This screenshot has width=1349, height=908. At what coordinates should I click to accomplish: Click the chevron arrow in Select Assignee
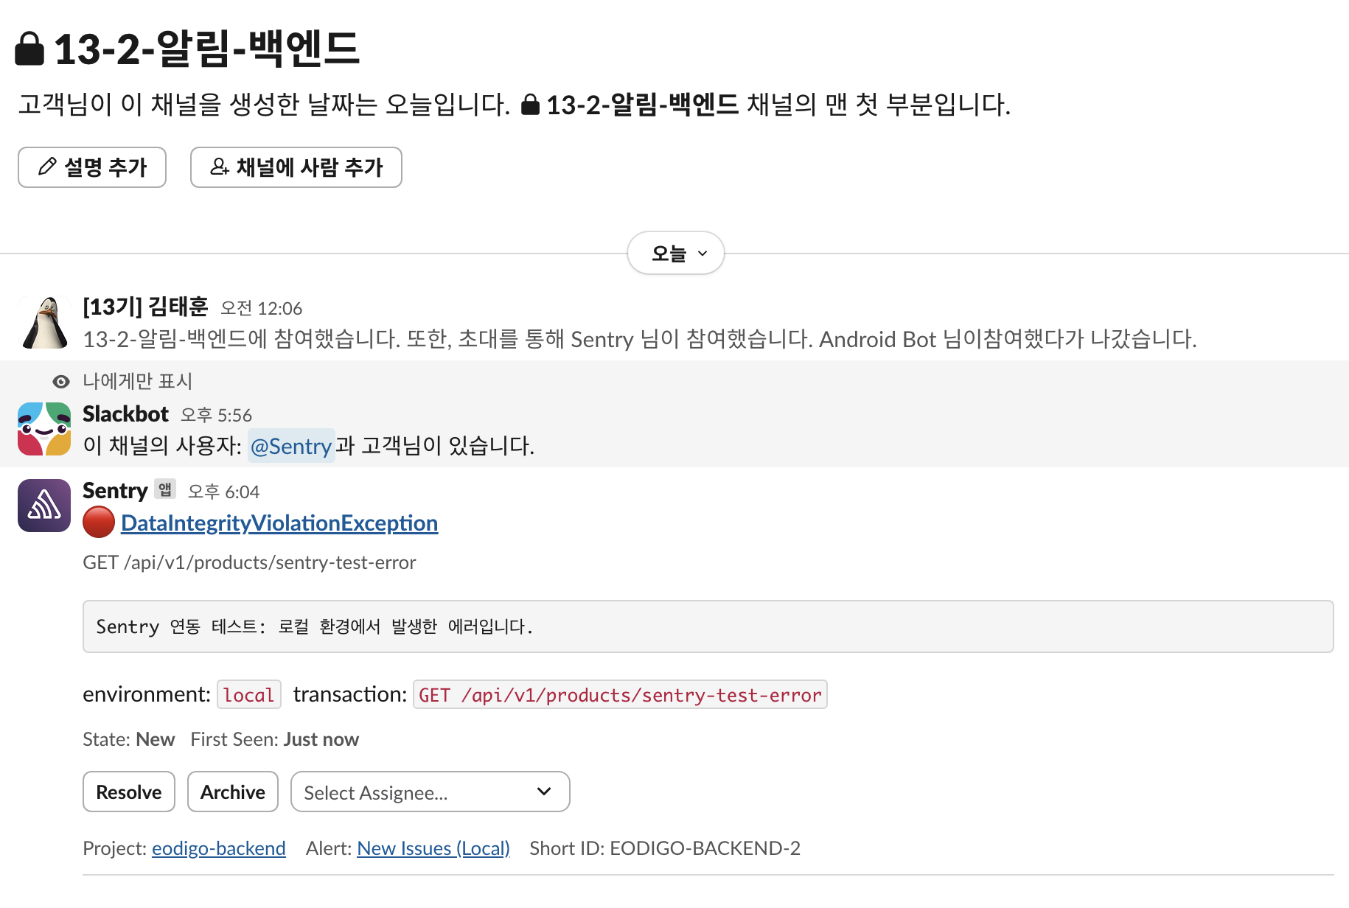544,792
